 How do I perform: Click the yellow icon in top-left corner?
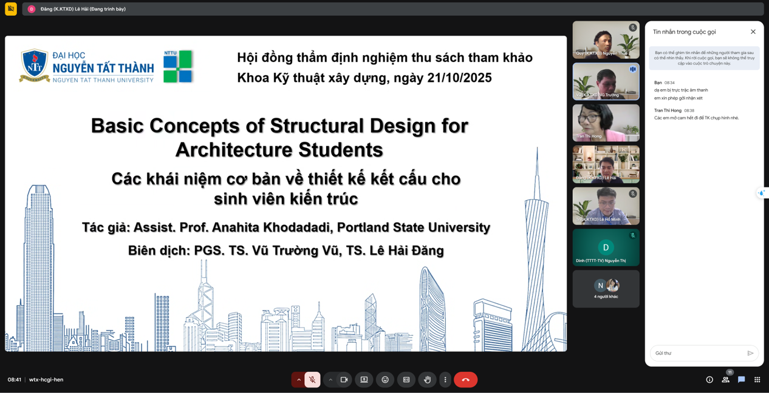[x=11, y=9]
